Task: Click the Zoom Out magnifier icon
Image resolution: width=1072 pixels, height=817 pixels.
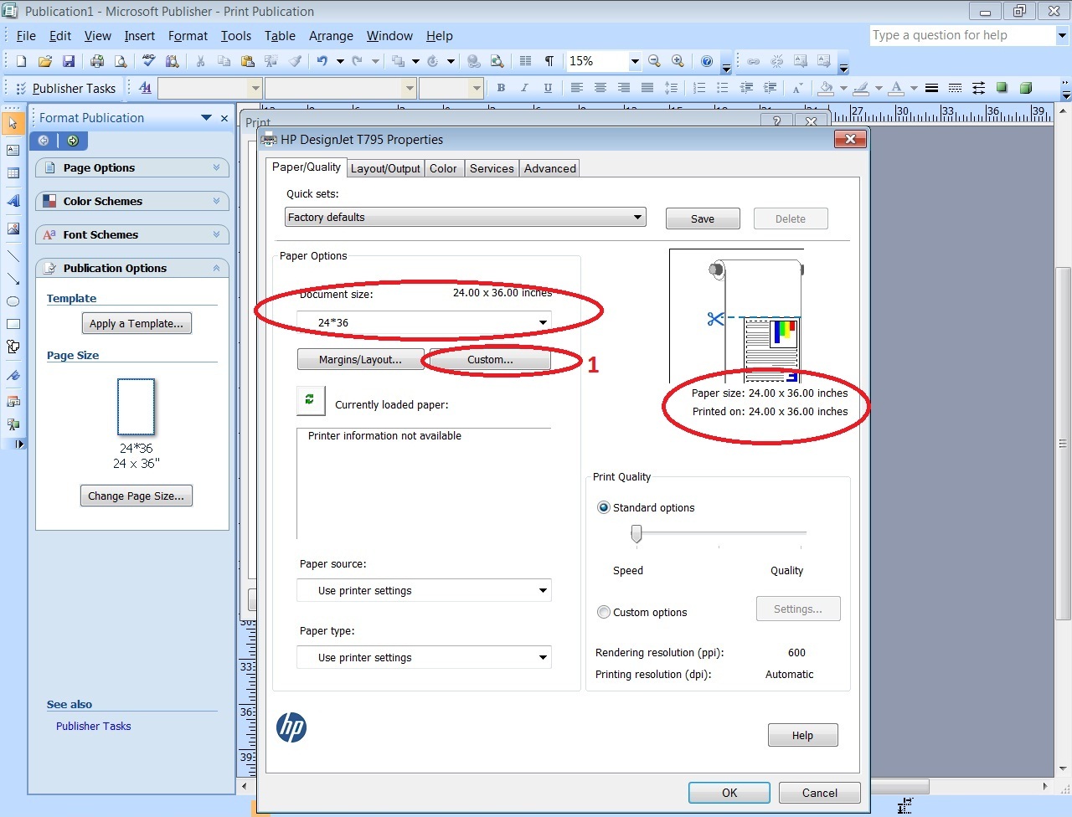Action: click(x=655, y=61)
